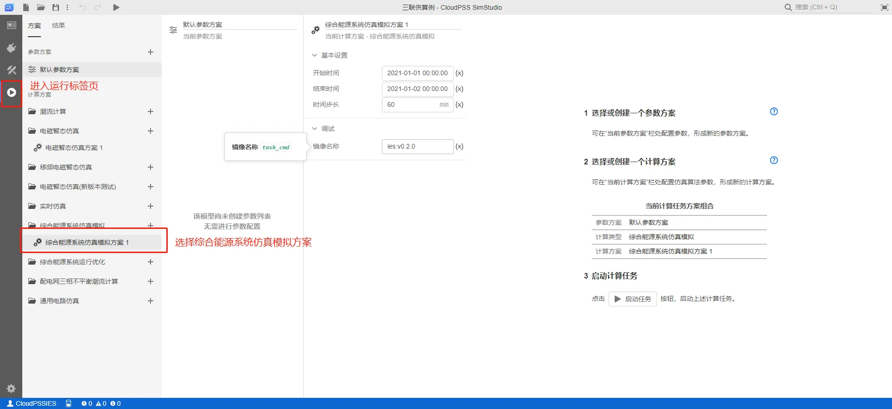Image resolution: width=892 pixels, height=409 pixels.
Task: Toggle expression (x) for 结束时间
Action: click(x=459, y=89)
